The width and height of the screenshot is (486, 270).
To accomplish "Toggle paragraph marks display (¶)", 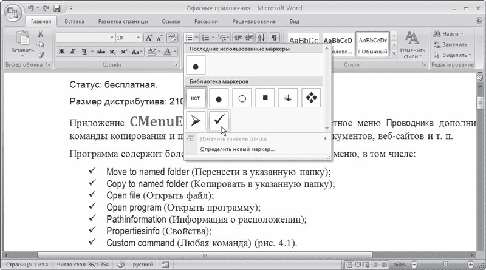I will pyautogui.click(x=275, y=38).
